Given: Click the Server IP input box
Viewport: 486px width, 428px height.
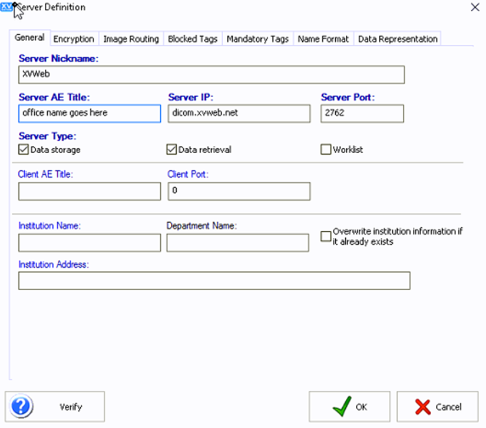Looking at the screenshot, I should point(239,114).
